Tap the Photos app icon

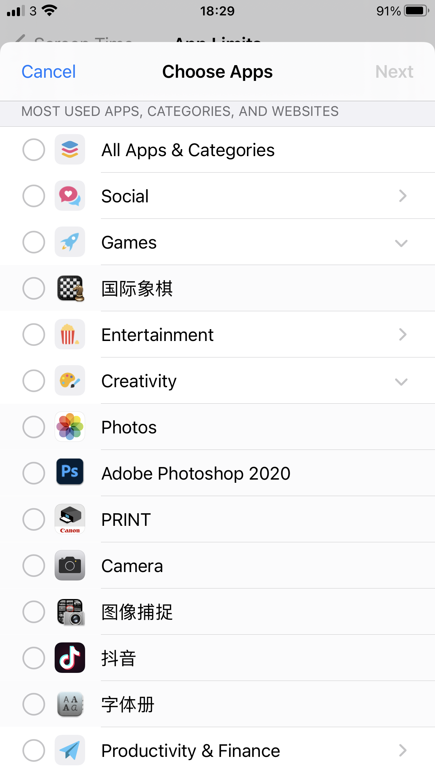[70, 427]
